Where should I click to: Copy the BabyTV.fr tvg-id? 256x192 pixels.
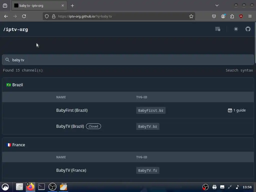[x=147, y=170]
